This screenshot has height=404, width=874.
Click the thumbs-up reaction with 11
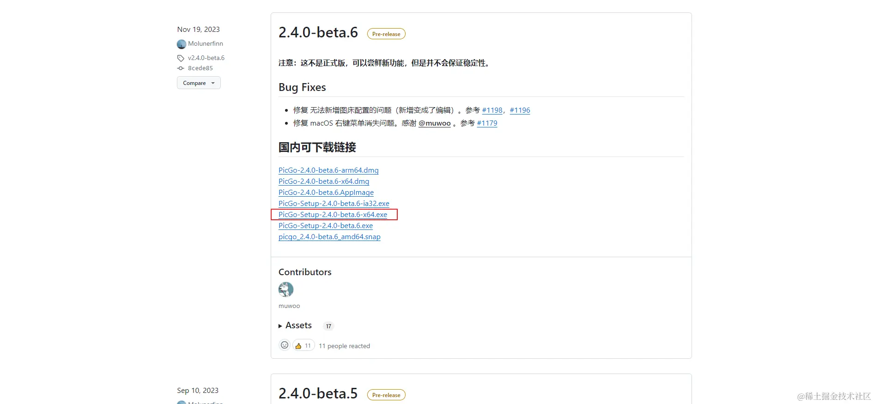(303, 345)
